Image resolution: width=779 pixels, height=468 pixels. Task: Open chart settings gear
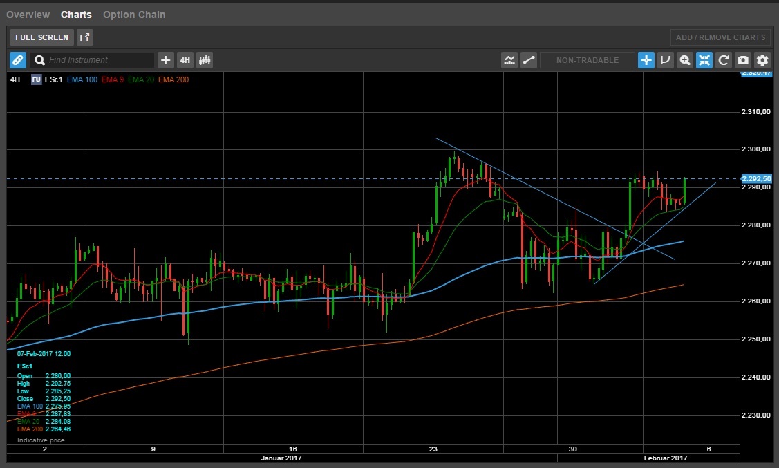[762, 60]
